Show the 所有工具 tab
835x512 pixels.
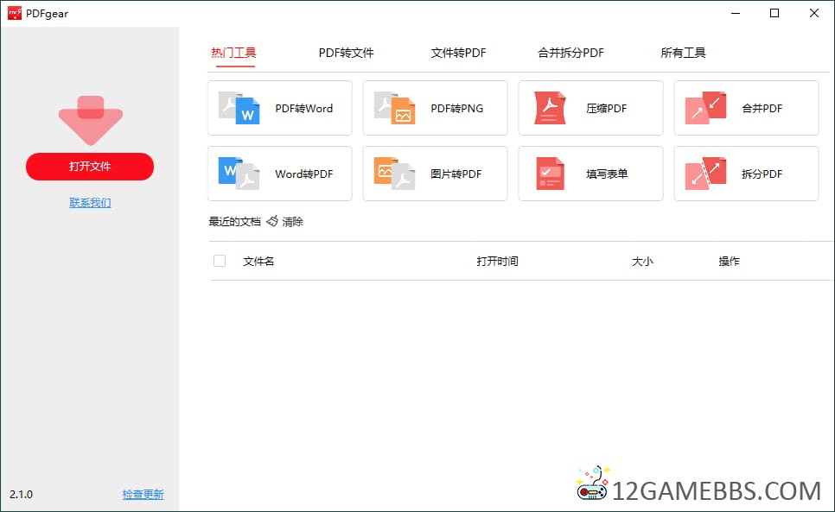coord(683,53)
